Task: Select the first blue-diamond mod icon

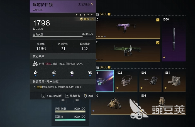Action: click(x=36, y=73)
